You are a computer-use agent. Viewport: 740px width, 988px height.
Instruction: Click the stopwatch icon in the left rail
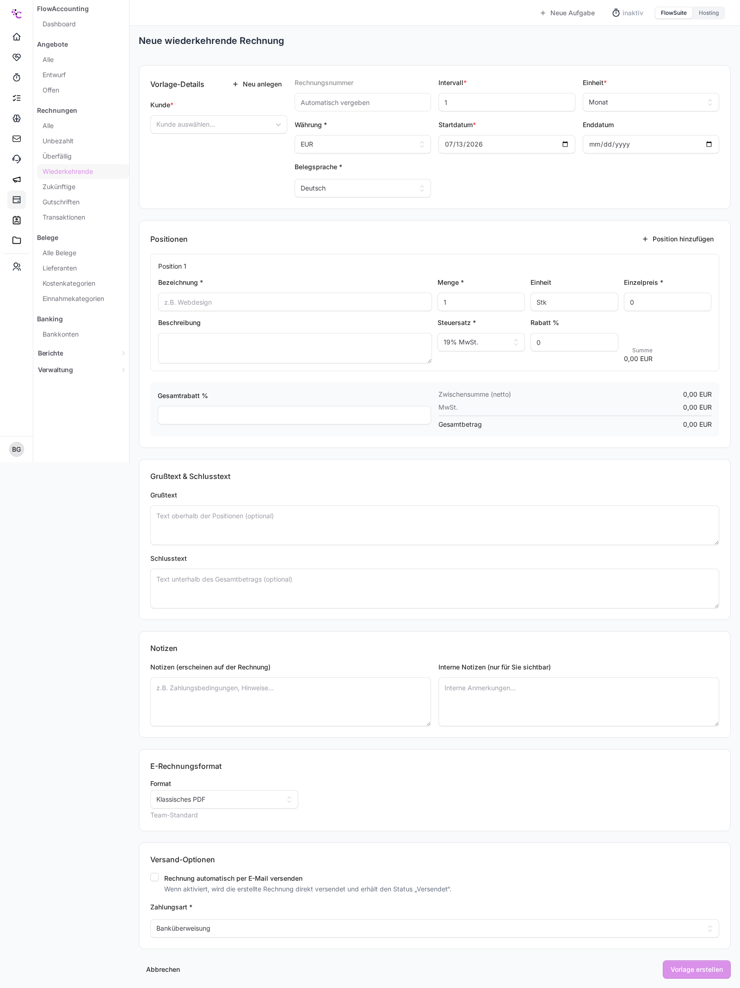click(17, 77)
